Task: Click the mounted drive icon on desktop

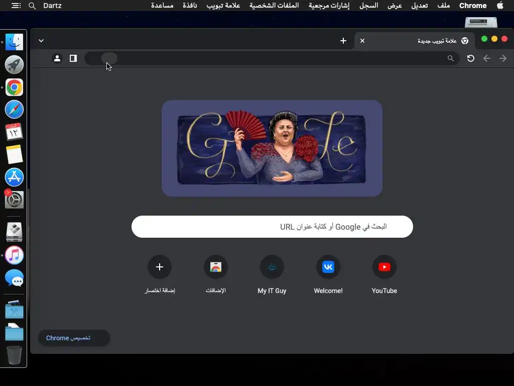Action: click(481, 22)
